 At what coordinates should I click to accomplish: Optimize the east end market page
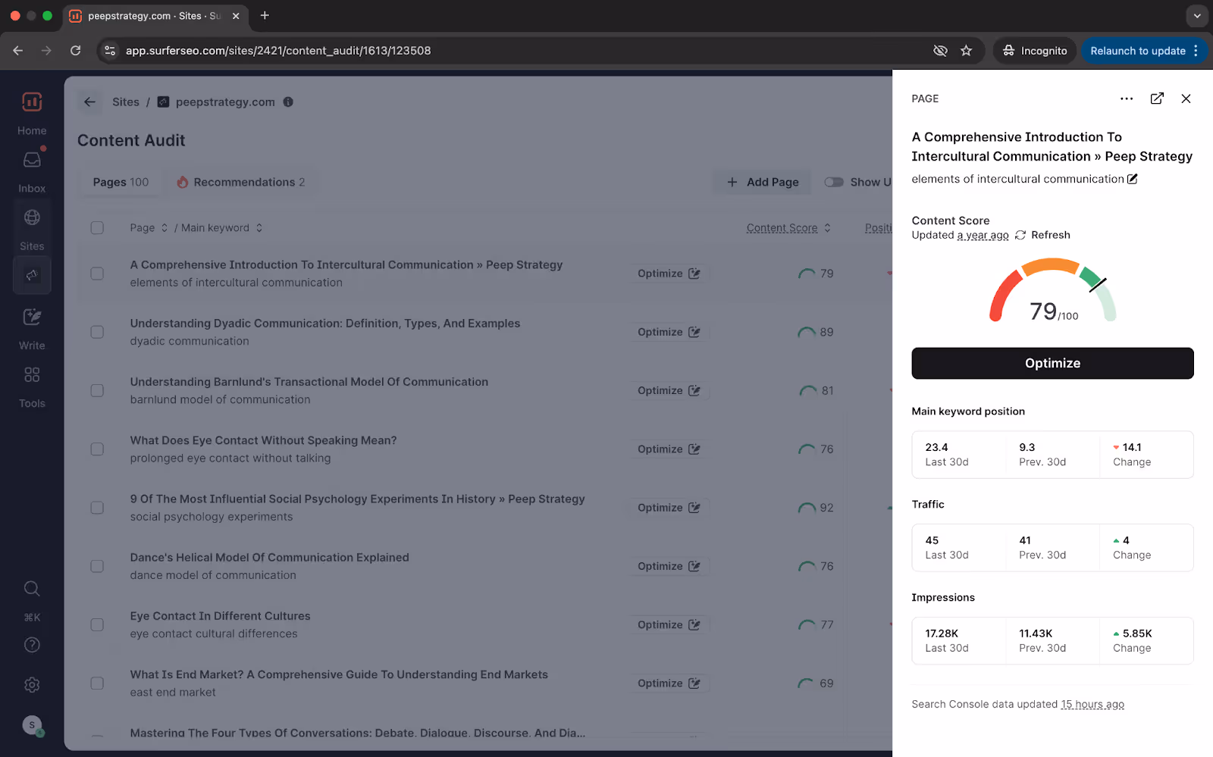click(669, 683)
